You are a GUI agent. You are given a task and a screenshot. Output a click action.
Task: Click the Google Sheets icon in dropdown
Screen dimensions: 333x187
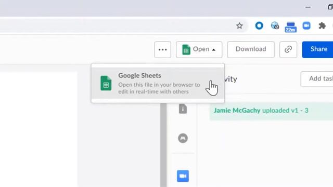point(106,83)
